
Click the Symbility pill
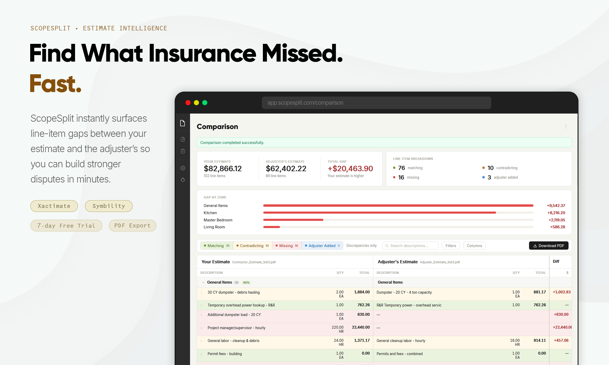(x=109, y=206)
